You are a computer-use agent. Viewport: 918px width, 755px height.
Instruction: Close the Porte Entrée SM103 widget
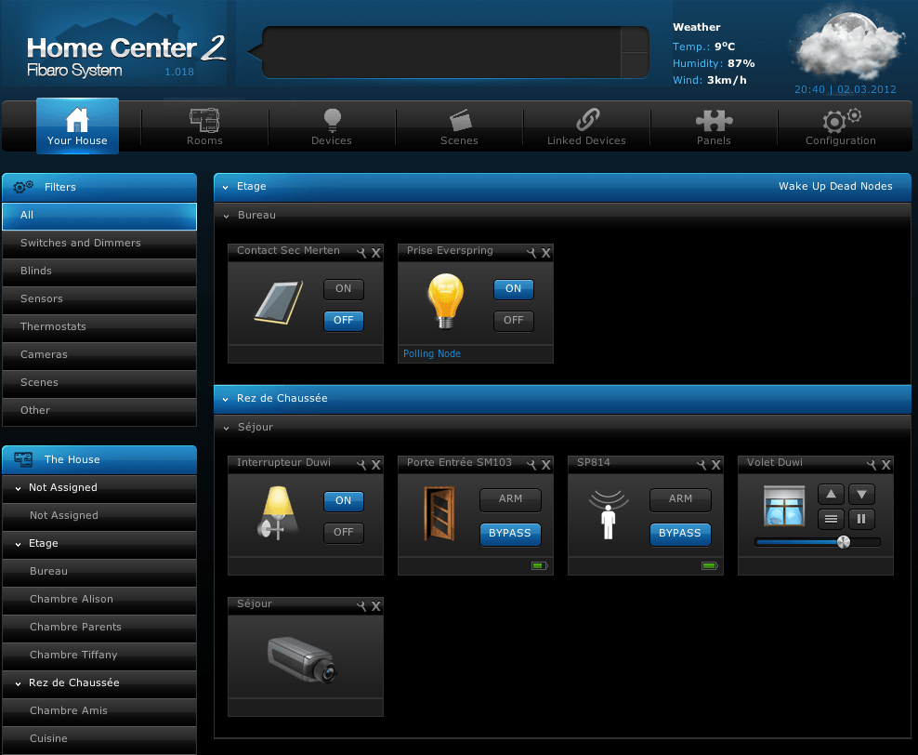click(545, 465)
